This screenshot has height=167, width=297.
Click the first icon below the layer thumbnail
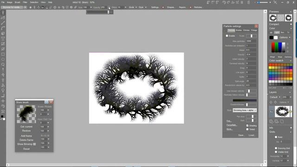pos(271,122)
